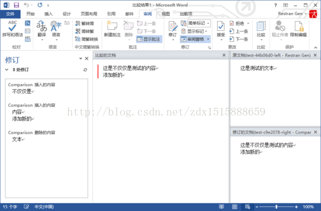Viewport: 321px width, 211px height.
Task: Open the 拒绝 dropdown arrow
Action: [x=248, y=23]
